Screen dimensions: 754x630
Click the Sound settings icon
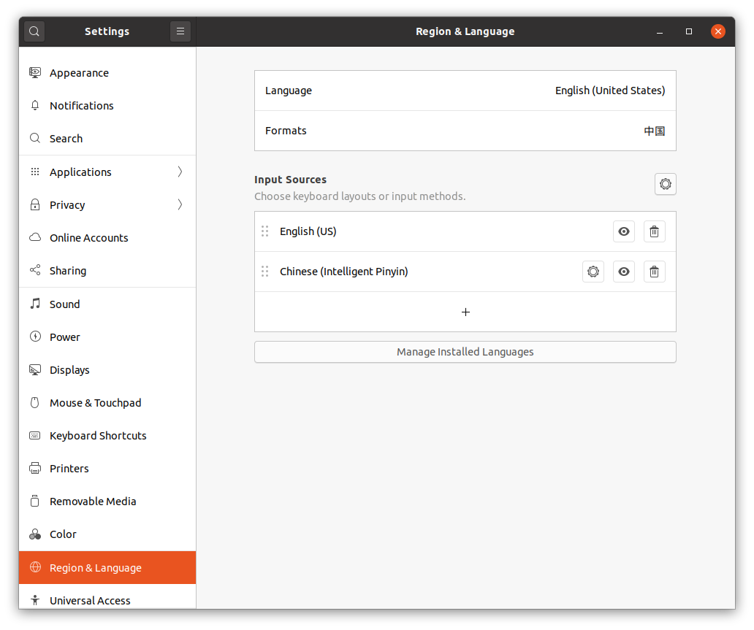click(x=34, y=304)
